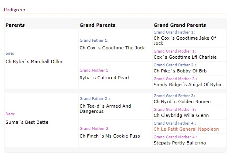Click Ch Claybridg Willa Glenn
231x159 pixels.
pos(181,115)
